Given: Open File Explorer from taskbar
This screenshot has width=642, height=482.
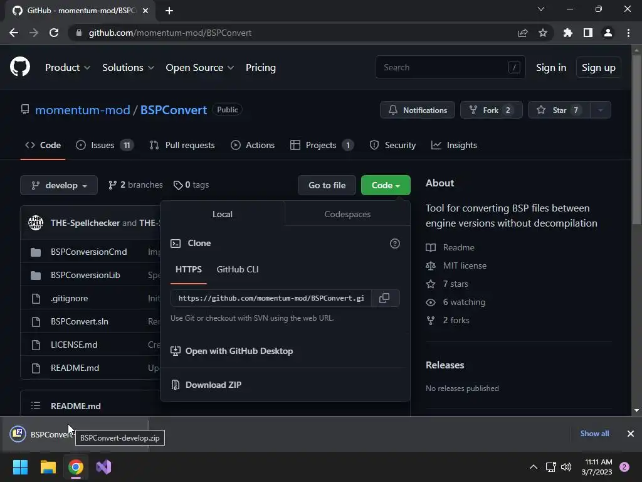Looking at the screenshot, I should pos(48,467).
